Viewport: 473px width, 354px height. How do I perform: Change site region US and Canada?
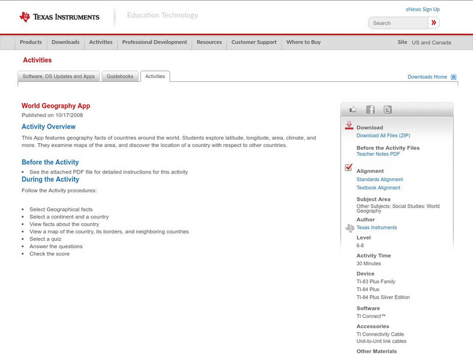tap(432, 43)
